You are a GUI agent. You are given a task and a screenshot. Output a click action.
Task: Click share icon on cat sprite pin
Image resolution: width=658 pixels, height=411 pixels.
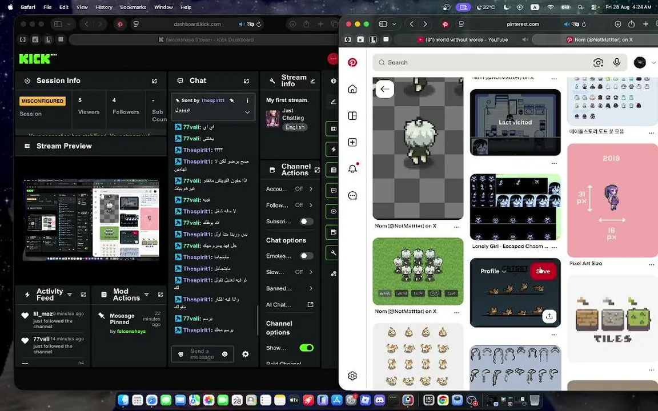point(549,316)
